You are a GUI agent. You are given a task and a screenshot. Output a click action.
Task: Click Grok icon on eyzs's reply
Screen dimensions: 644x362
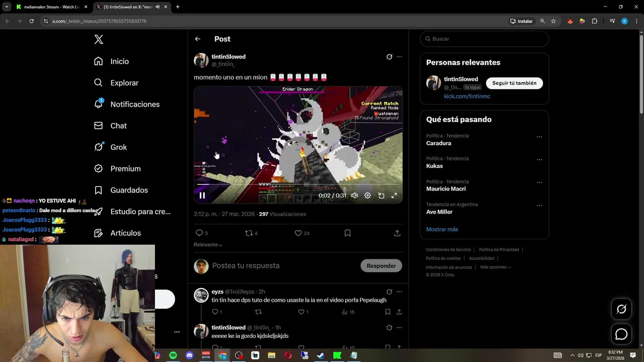[389, 292]
